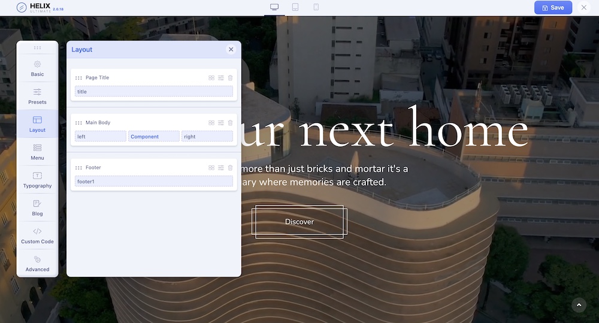The image size is (599, 323).
Task: Open Advanced settings in sidebar
Action: (x=37, y=264)
